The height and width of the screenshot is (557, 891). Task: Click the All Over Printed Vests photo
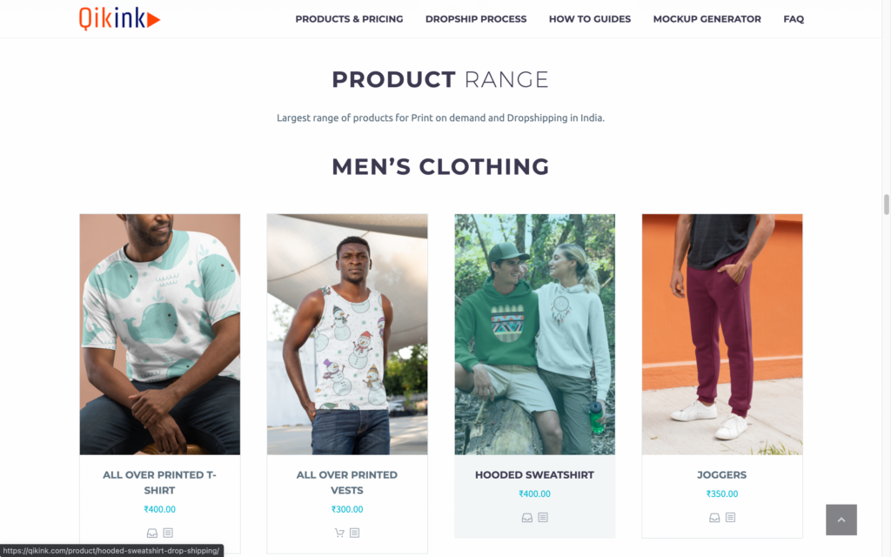pyautogui.click(x=347, y=334)
